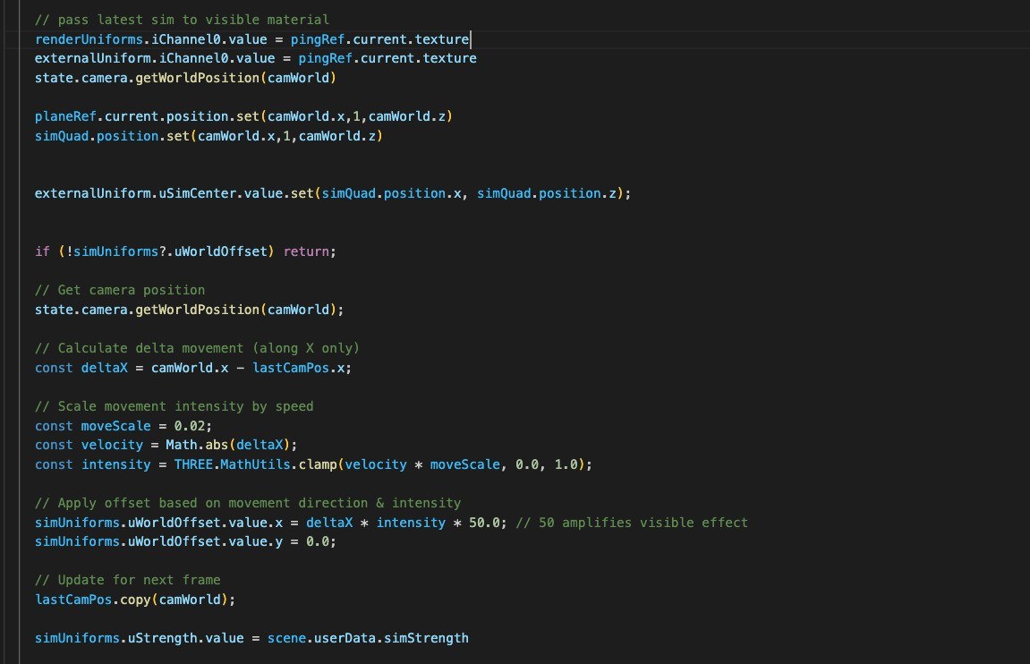
Task: Click planeRef at the start of its line
Action: pyautogui.click(x=61, y=116)
